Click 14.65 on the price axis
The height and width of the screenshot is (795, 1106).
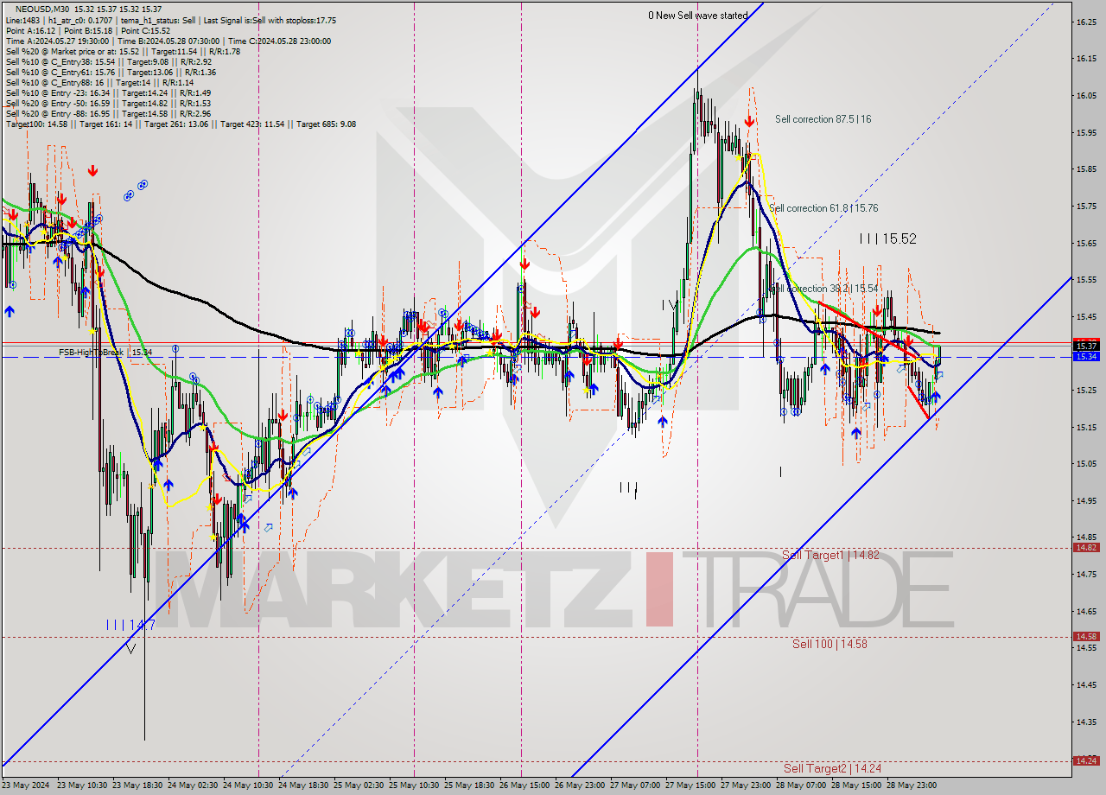point(1086,611)
